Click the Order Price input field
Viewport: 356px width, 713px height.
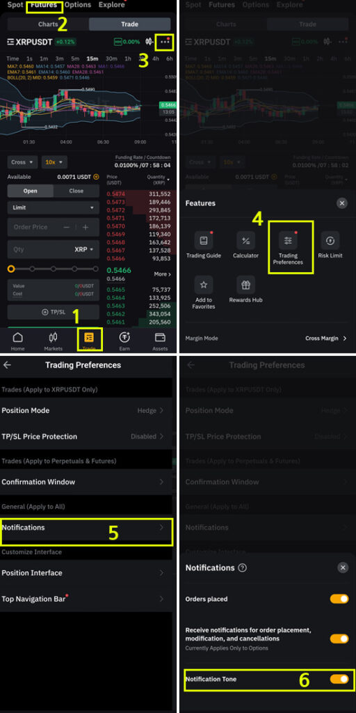[53, 227]
